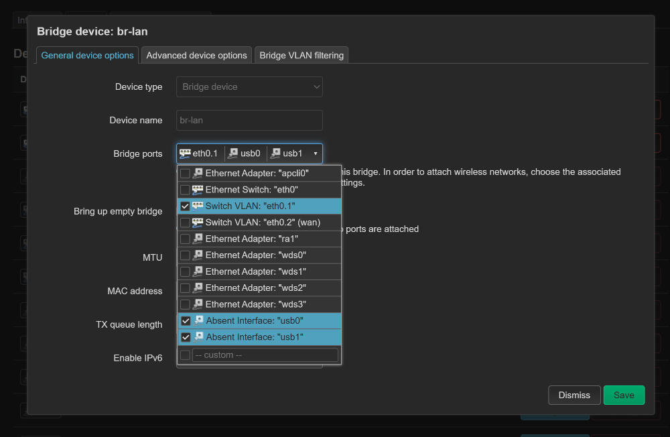Open the Device type dropdown

click(x=249, y=87)
